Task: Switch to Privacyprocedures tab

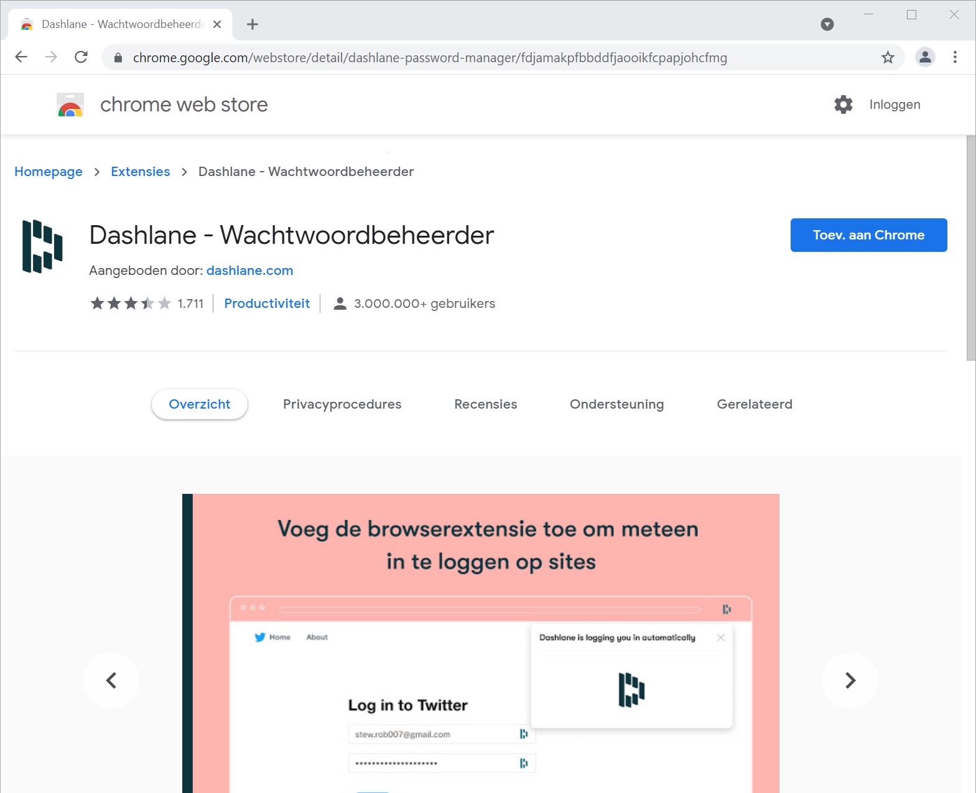Action: [342, 404]
